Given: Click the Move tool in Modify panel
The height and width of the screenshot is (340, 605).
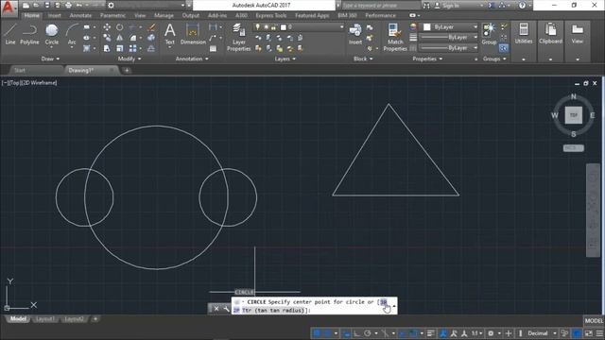Looking at the screenshot, I should (x=107, y=27).
